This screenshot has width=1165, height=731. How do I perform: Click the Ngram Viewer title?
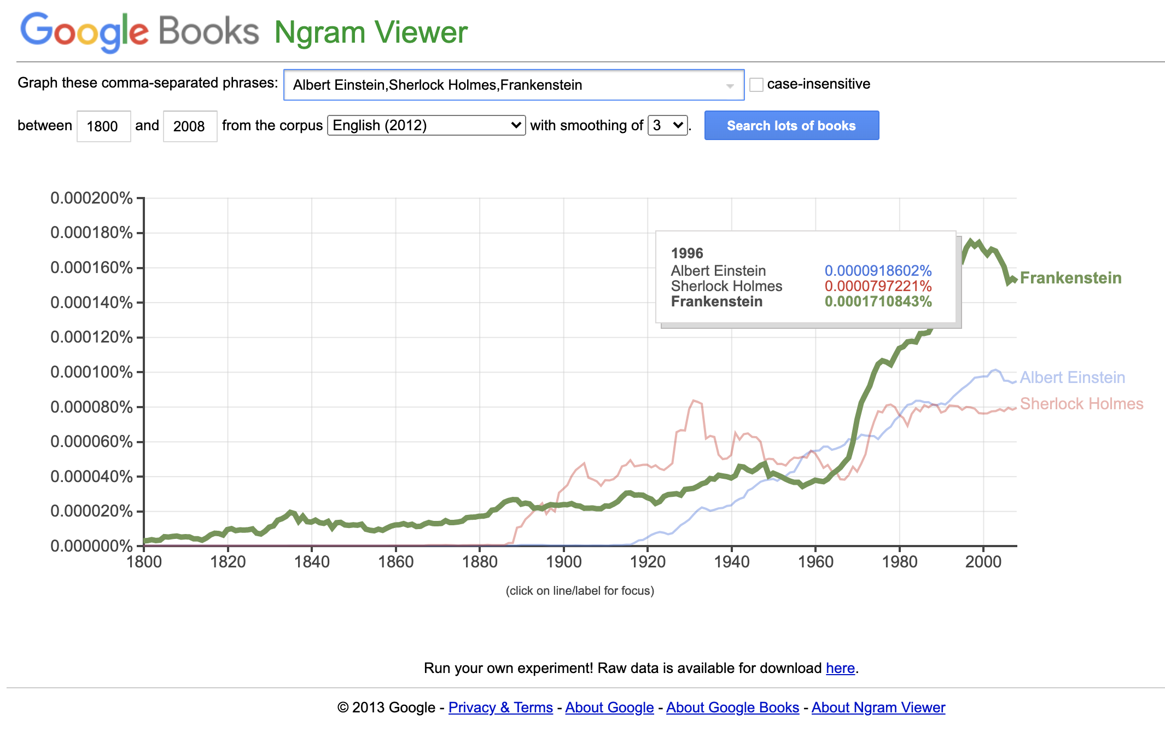point(371,33)
